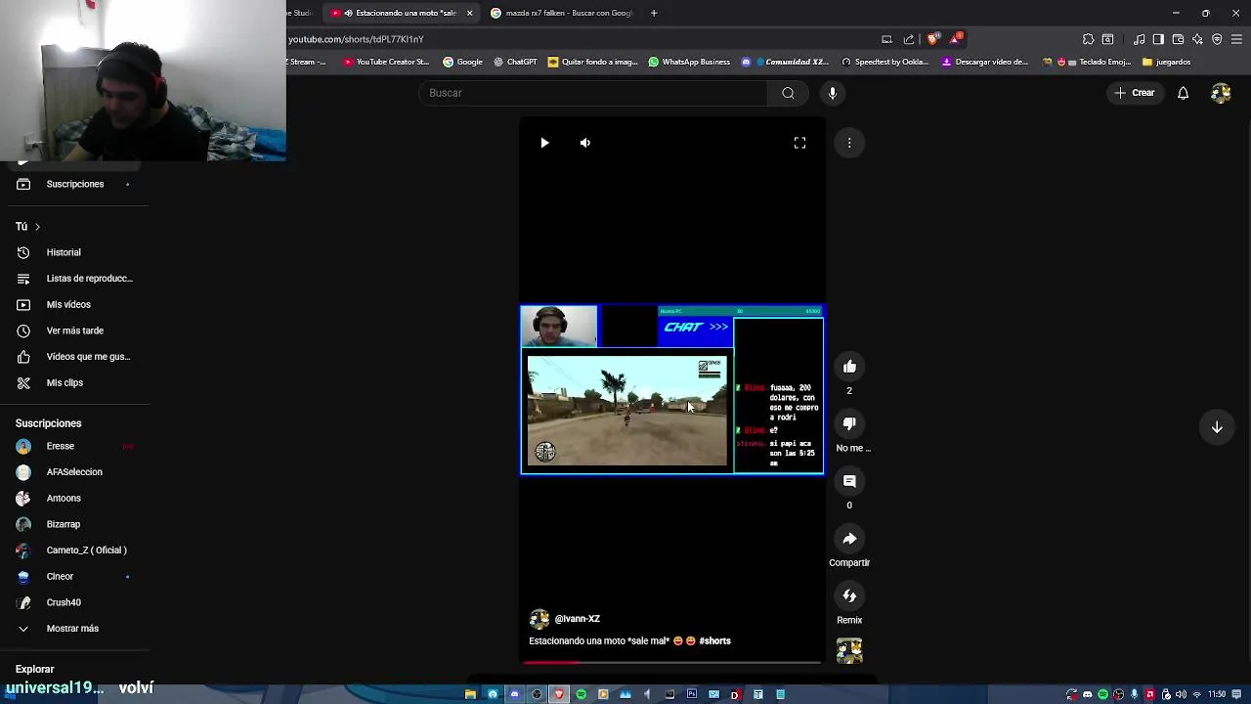Remix this Short

(849, 595)
